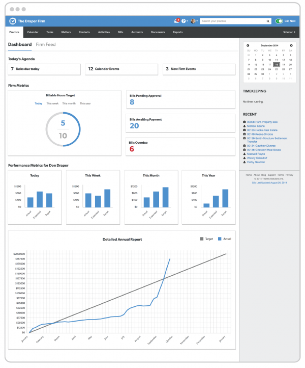
Task: Open the Privacy footer link
Action: point(289,175)
